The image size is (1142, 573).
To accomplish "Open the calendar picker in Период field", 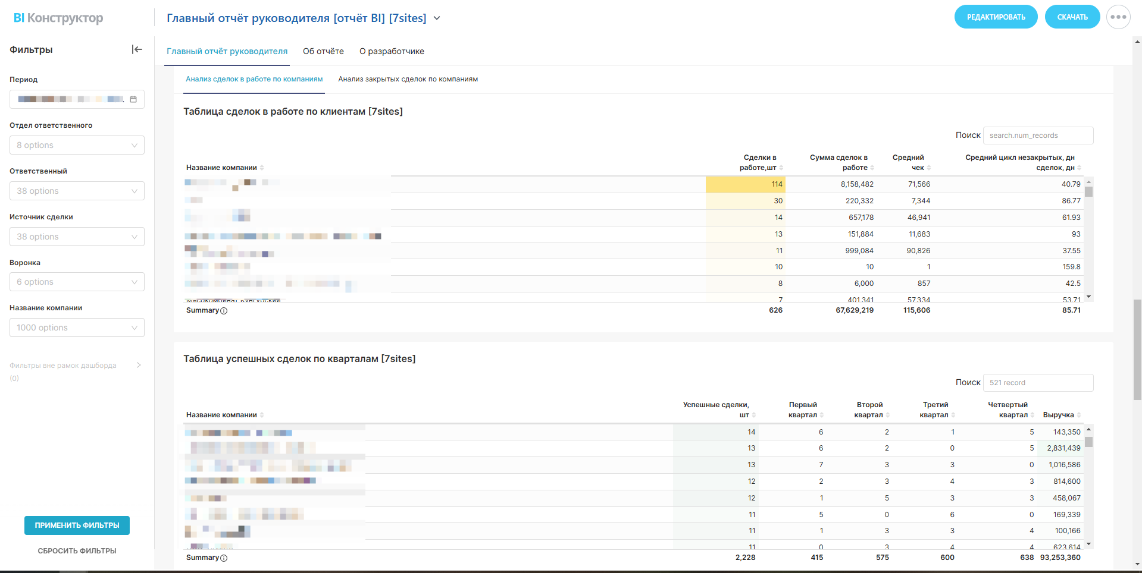I will 133,99.
